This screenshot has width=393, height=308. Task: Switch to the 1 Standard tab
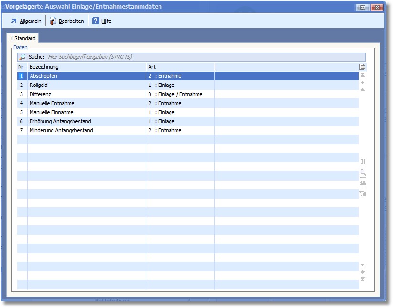coord(23,38)
